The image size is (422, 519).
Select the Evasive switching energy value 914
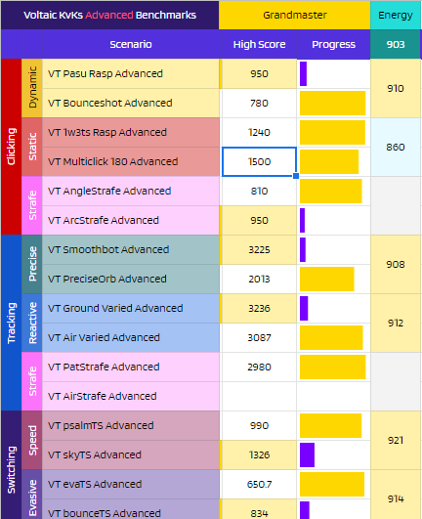pos(396,495)
